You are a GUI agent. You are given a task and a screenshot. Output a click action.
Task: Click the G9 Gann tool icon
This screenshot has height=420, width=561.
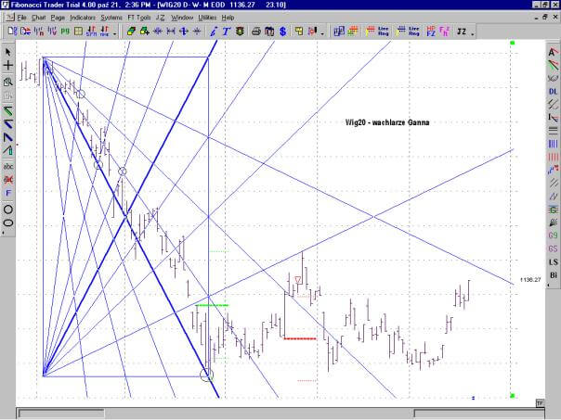point(553,235)
